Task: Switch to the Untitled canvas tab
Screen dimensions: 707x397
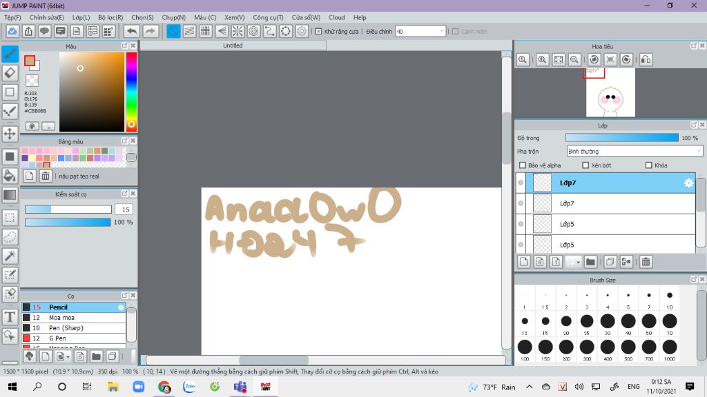Action: [x=233, y=45]
